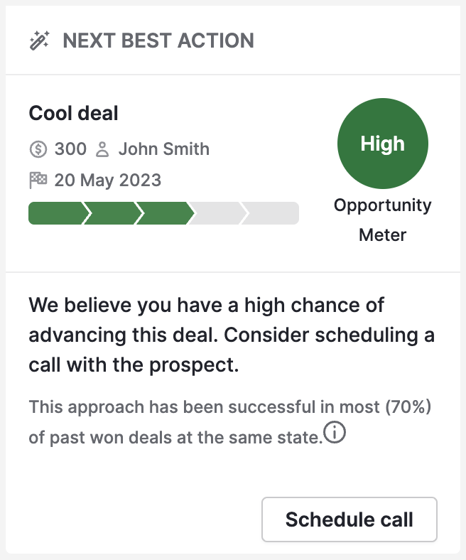Select last gray pipeline stage

pyautogui.click(x=271, y=213)
